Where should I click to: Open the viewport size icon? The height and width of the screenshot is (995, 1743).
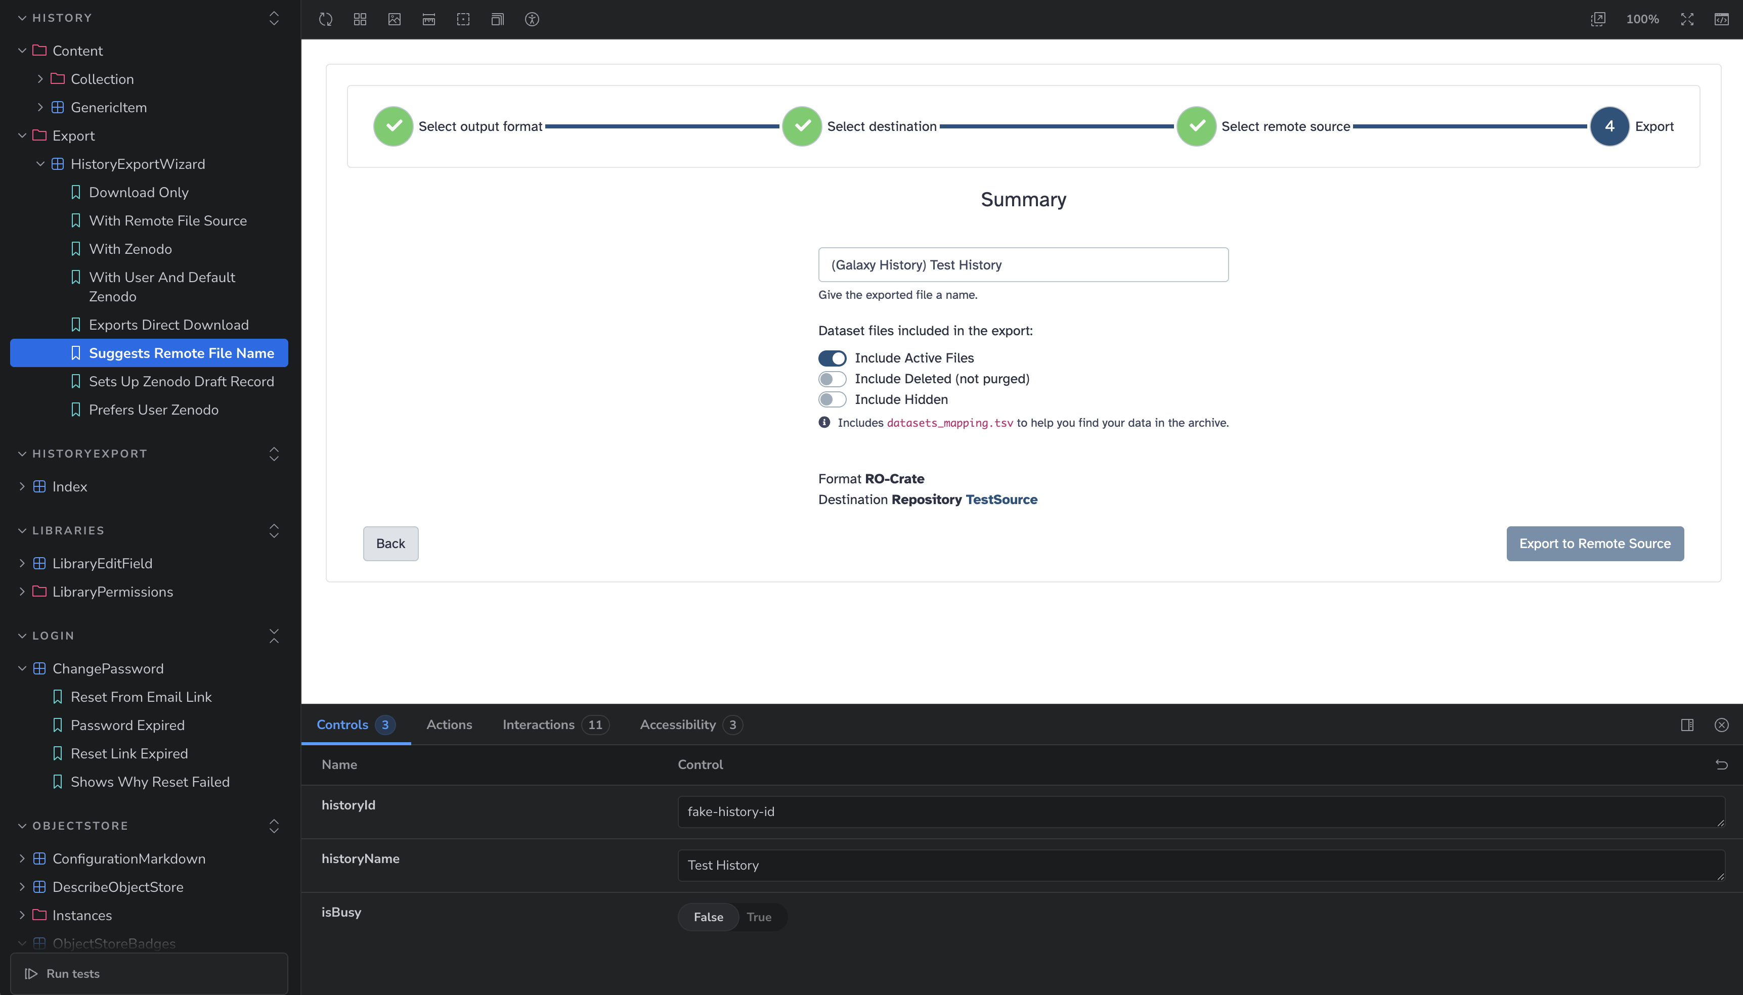[498, 19]
